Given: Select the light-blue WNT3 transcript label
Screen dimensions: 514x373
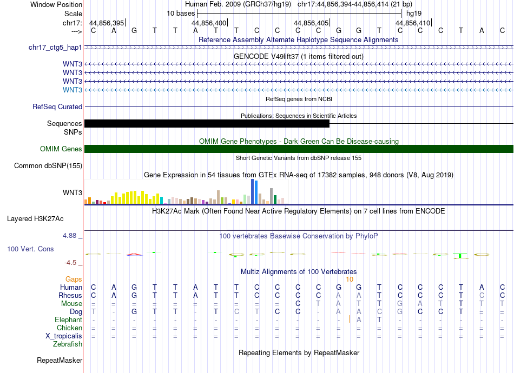Looking at the screenshot, I should coord(73,90).
